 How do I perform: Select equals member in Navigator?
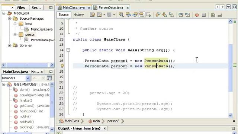(x=34, y=95)
